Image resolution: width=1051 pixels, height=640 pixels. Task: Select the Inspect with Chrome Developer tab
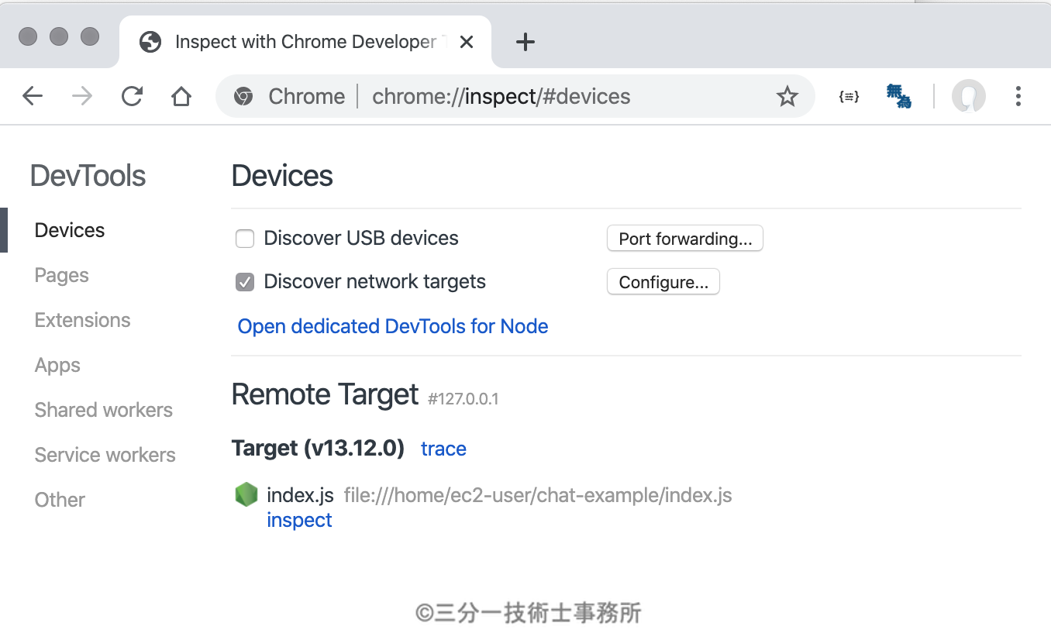coord(305,42)
